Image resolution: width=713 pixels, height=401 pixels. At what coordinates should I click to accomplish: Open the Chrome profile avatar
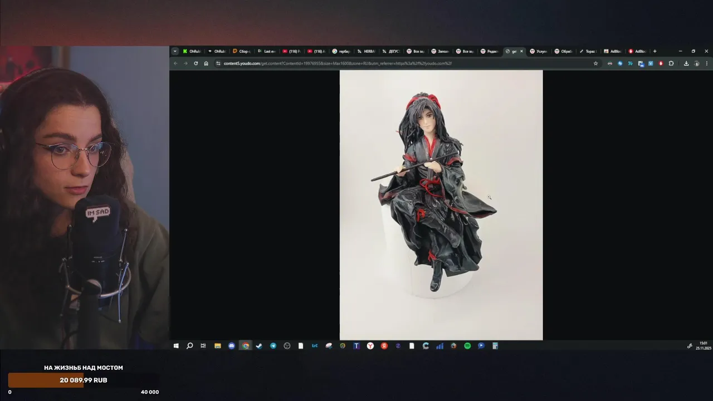point(697,63)
